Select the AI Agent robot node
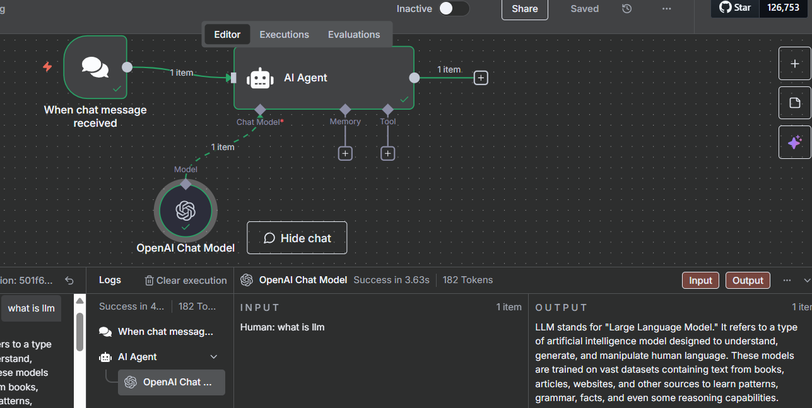The width and height of the screenshot is (812, 408). coord(324,78)
